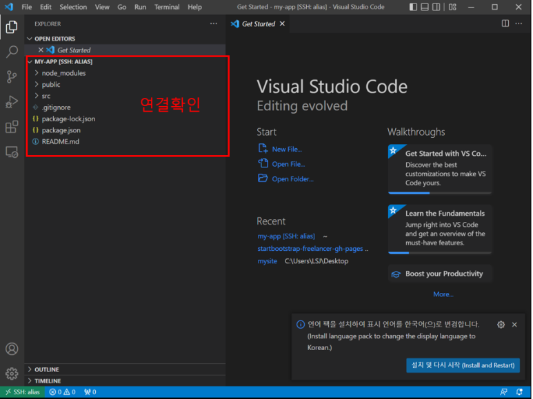Image resolution: width=533 pixels, height=399 pixels.
Task: Click the feedback icon in status bar
Action: coord(503,392)
